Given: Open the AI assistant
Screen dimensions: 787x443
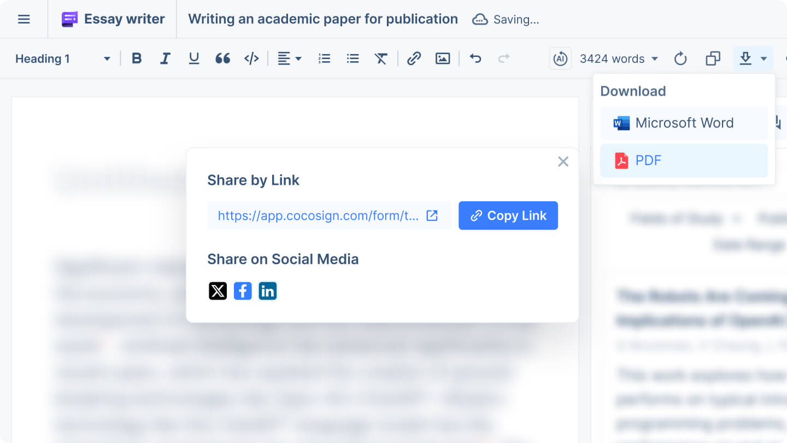Looking at the screenshot, I should 560,58.
